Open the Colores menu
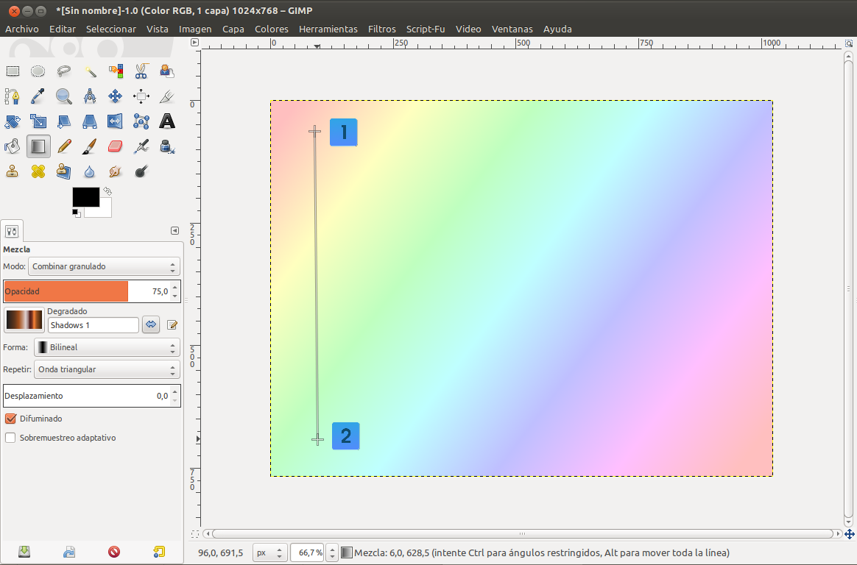This screenshot has height=565, width=857. (x=271, y=29)
